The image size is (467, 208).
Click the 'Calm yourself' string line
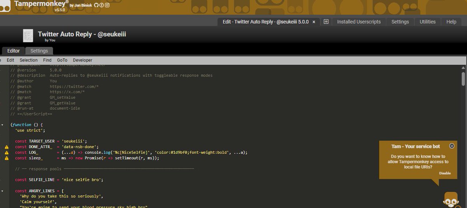click(39, 202)
